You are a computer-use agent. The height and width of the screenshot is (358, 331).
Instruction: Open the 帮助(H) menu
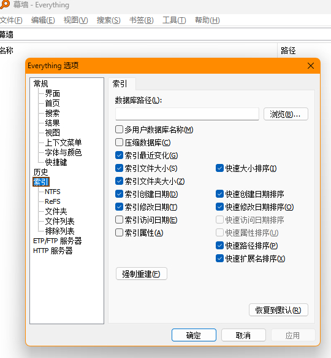[207, 20]
